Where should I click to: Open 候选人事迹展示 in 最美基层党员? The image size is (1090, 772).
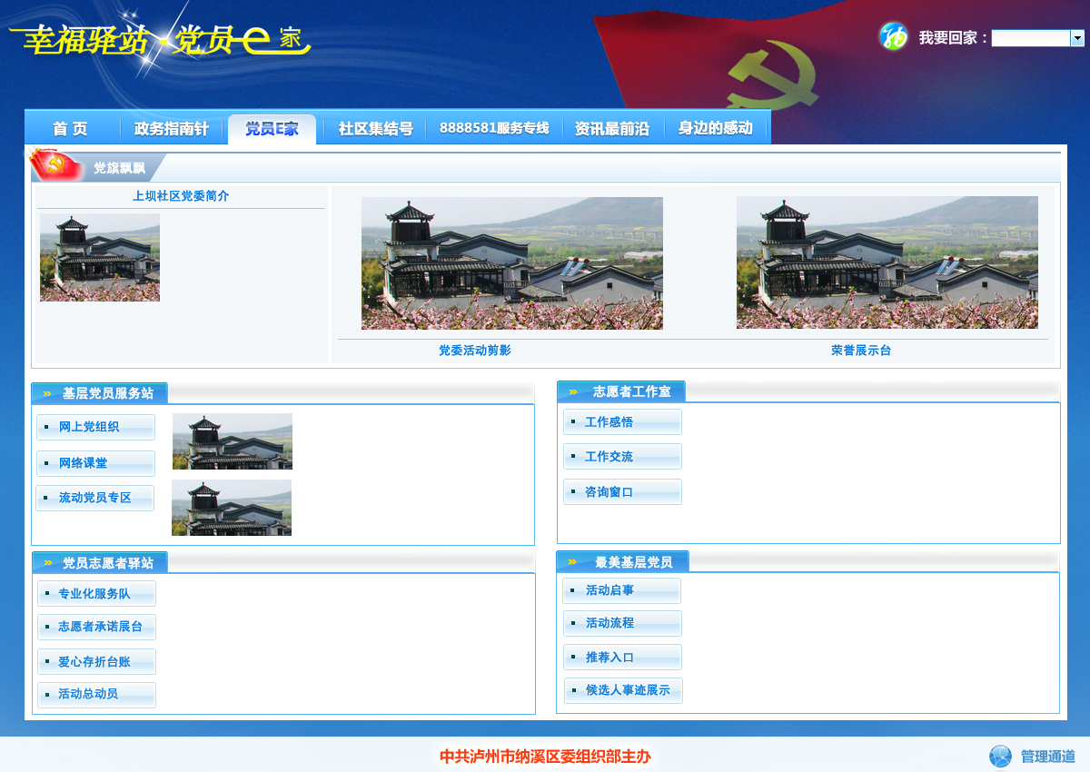pyautogui.click(x=623, y=690)
